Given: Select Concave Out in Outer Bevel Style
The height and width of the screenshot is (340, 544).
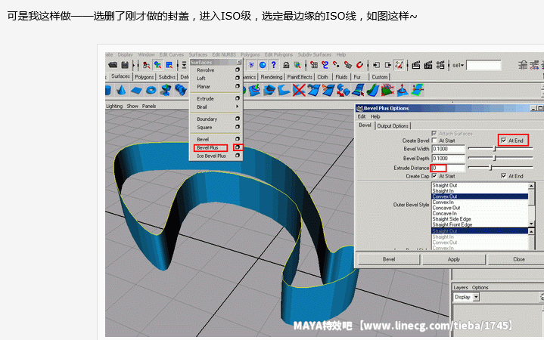Looking at the screenshot, I should (446, 208).
